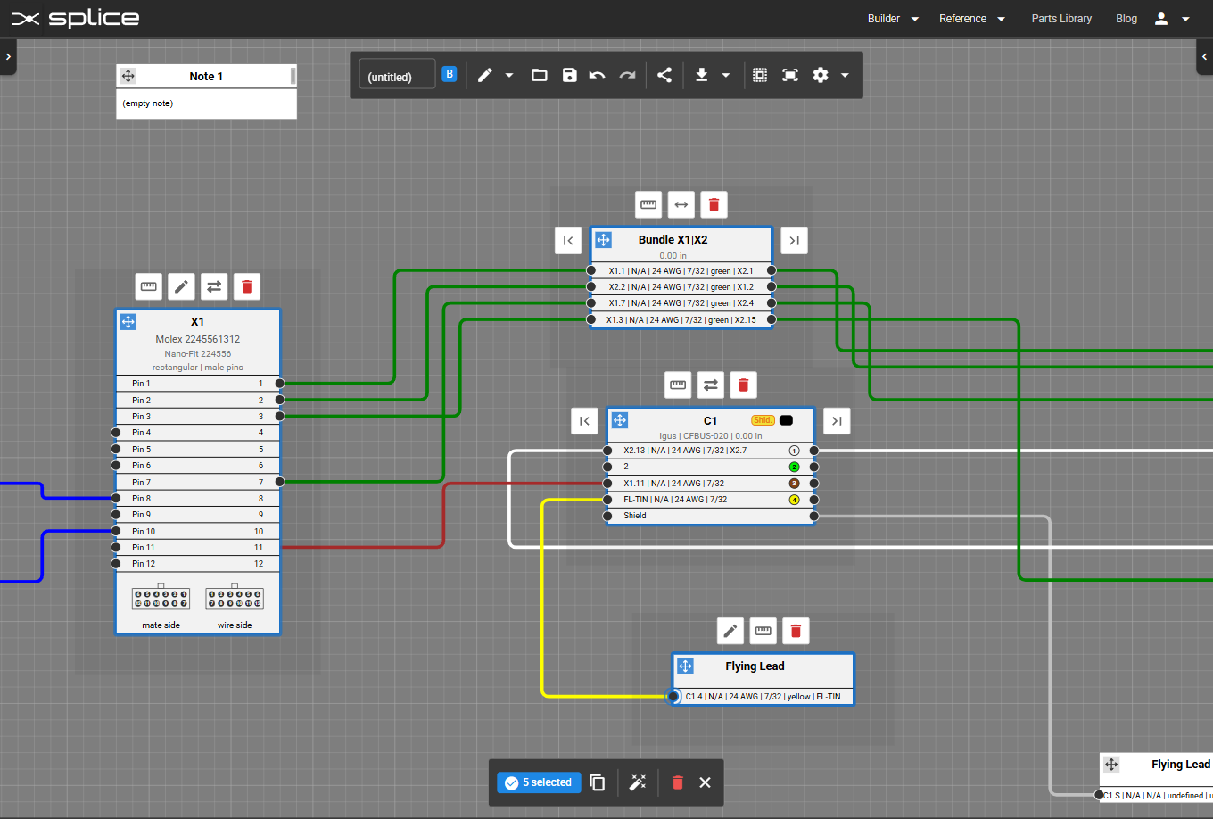The image size is (1213, 819).
Task: Save the harness with the floppy disk icon
Action: pos(569,75)
